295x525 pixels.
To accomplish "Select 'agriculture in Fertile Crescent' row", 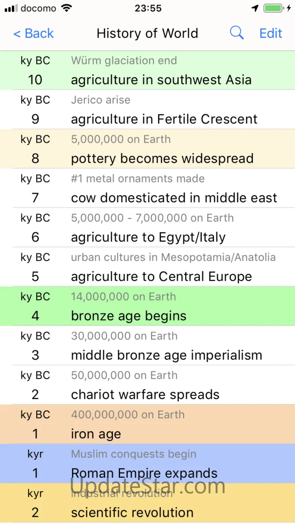I will (164, 119).
